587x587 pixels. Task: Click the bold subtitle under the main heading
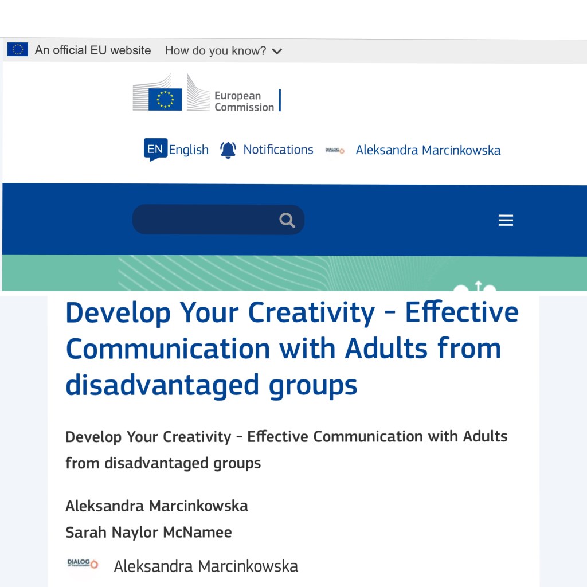point(286,449)
